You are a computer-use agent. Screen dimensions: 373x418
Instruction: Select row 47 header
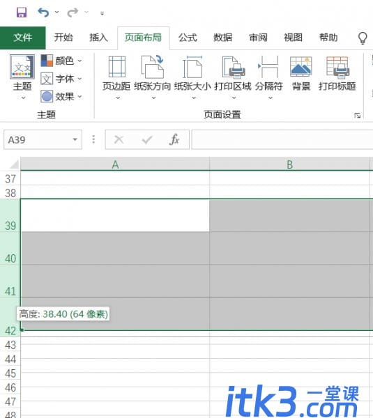(10, 401)
